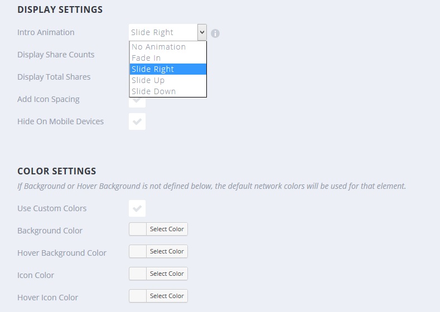This screenshot has height=312, width=440.
Task: Toggle the Use Custom Colors checkbox
Action: click(x=137, y=208)
